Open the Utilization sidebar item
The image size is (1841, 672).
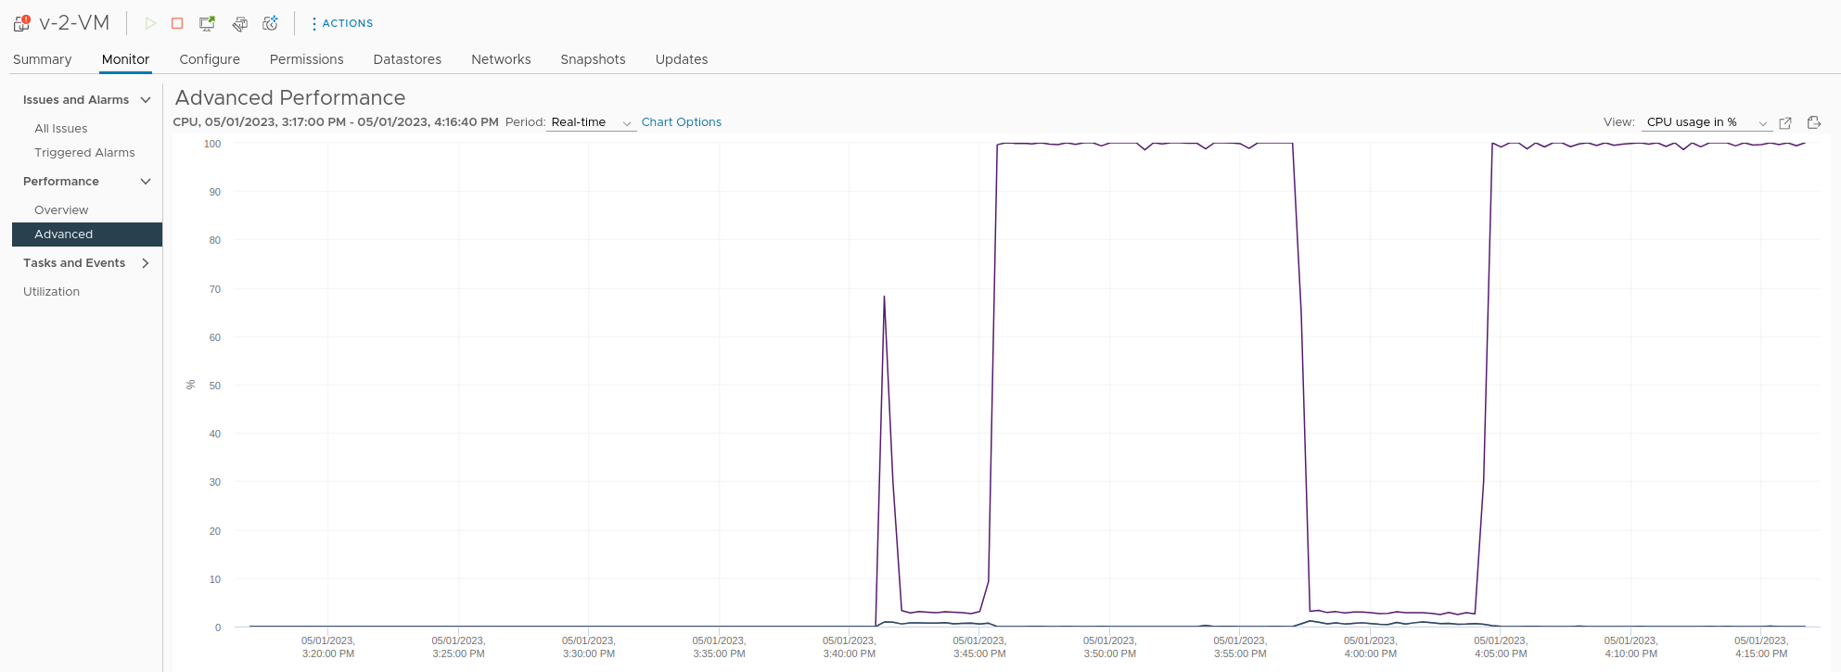click(x=51, y=292)
